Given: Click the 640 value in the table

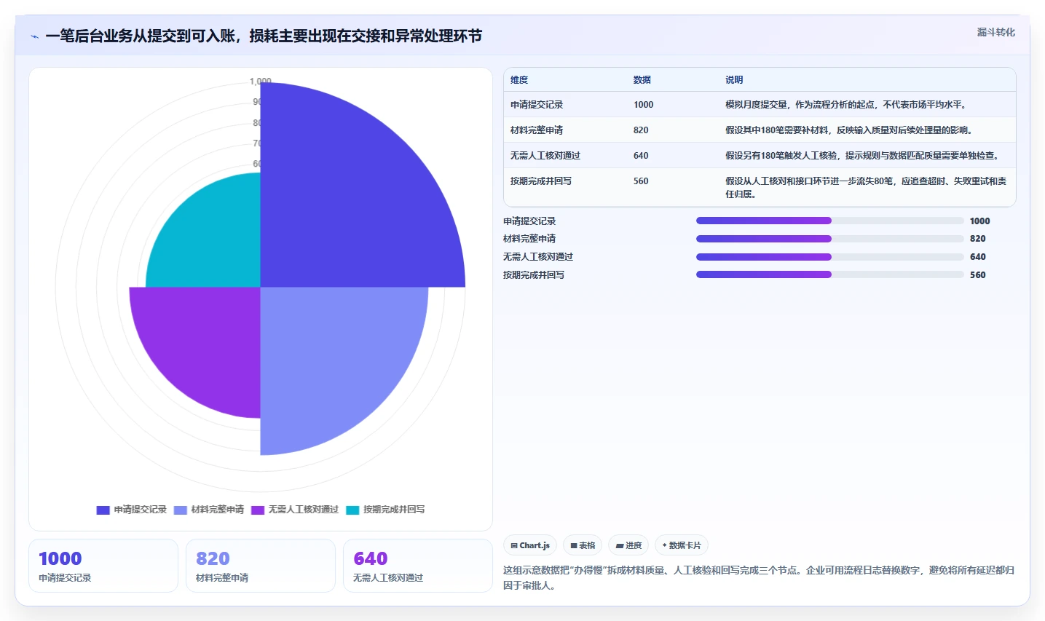Looking at the screenshot, I should click(x=641, y=156).
